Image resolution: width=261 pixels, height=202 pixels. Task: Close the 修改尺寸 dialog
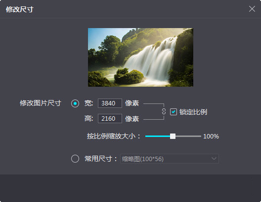click(252, 9)
